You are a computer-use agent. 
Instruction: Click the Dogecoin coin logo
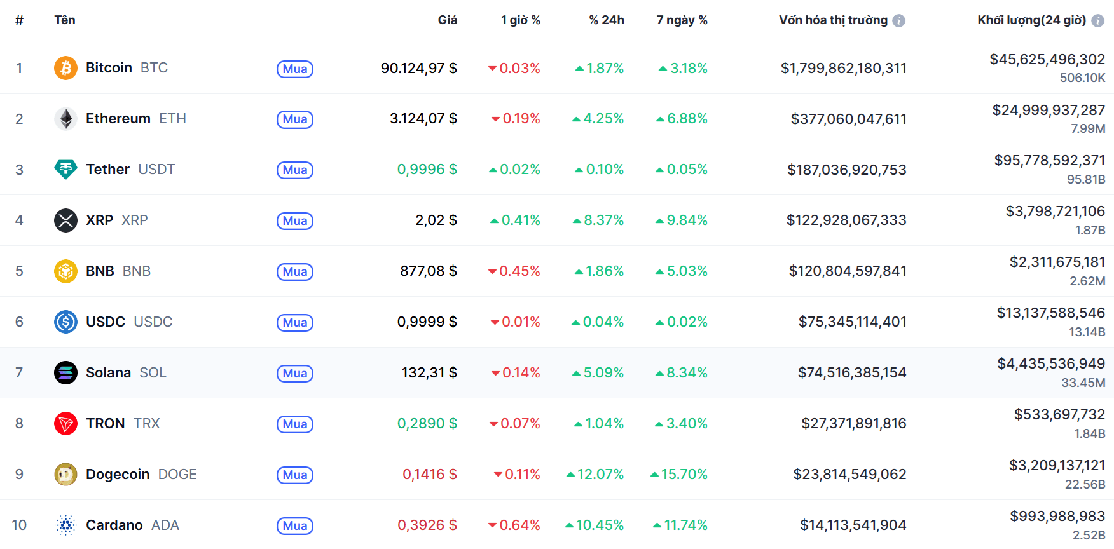coord(65,475)
